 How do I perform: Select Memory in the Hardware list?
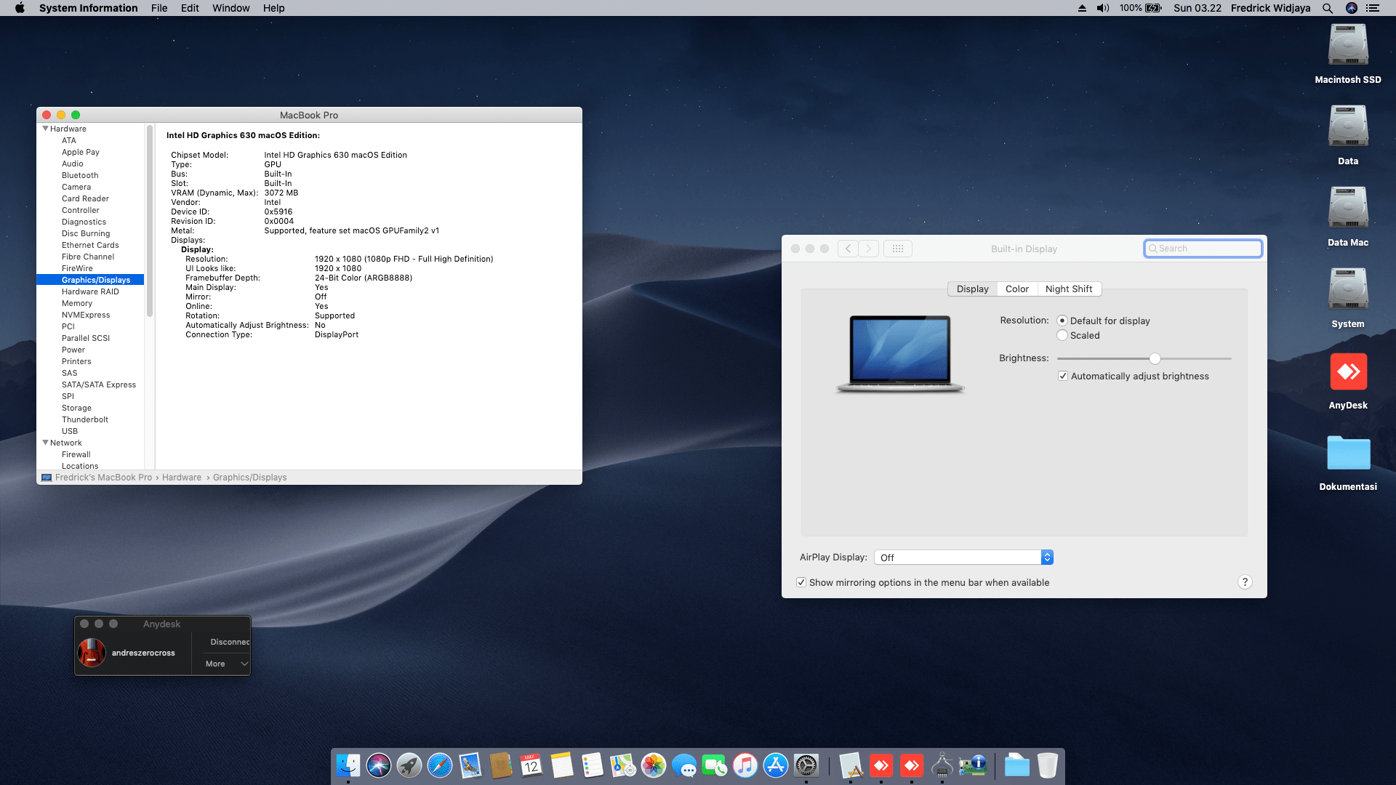point(77,303)
